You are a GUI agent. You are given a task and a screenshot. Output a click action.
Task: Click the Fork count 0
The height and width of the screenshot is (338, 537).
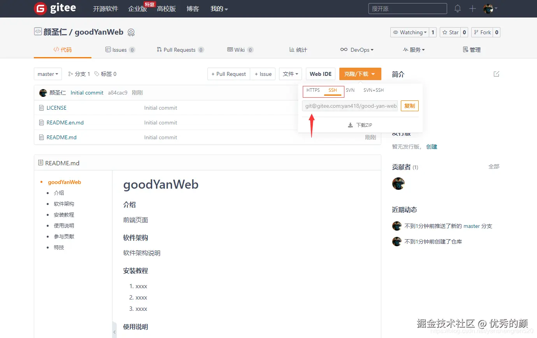click(497, 32)
